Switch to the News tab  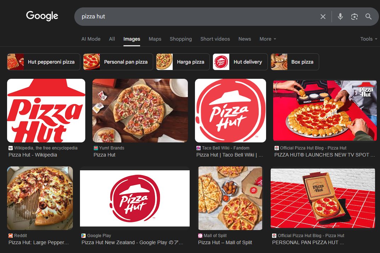pyautogui.click(x=244, y=39)
